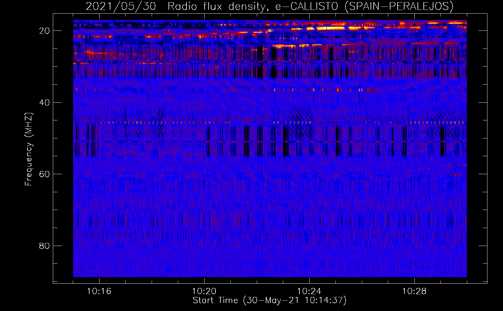Click the "Frequency (MHZ)" axis label
Viewport: 503px width, 311px height.
click(29, 149)
